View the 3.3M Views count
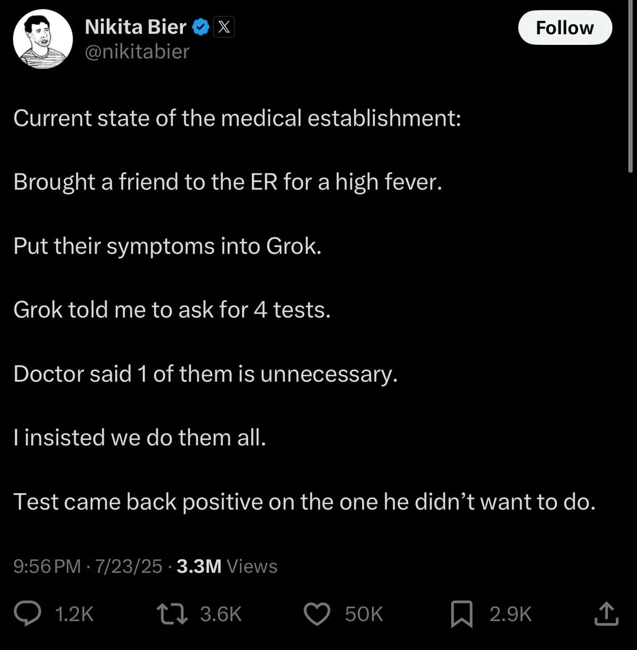 point(227,566)
